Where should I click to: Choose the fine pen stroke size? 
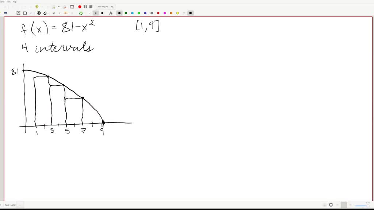pos(96,13)
